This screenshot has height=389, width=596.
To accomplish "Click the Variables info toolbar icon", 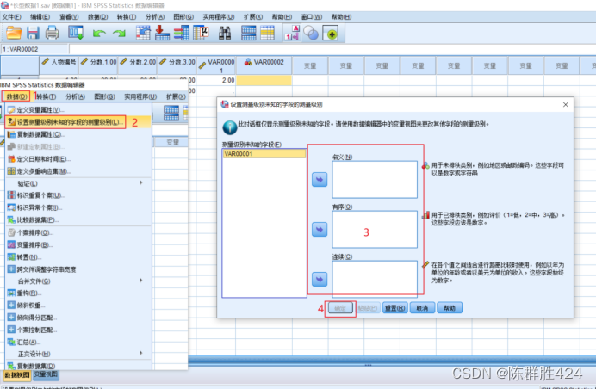I will coord(182,33).
